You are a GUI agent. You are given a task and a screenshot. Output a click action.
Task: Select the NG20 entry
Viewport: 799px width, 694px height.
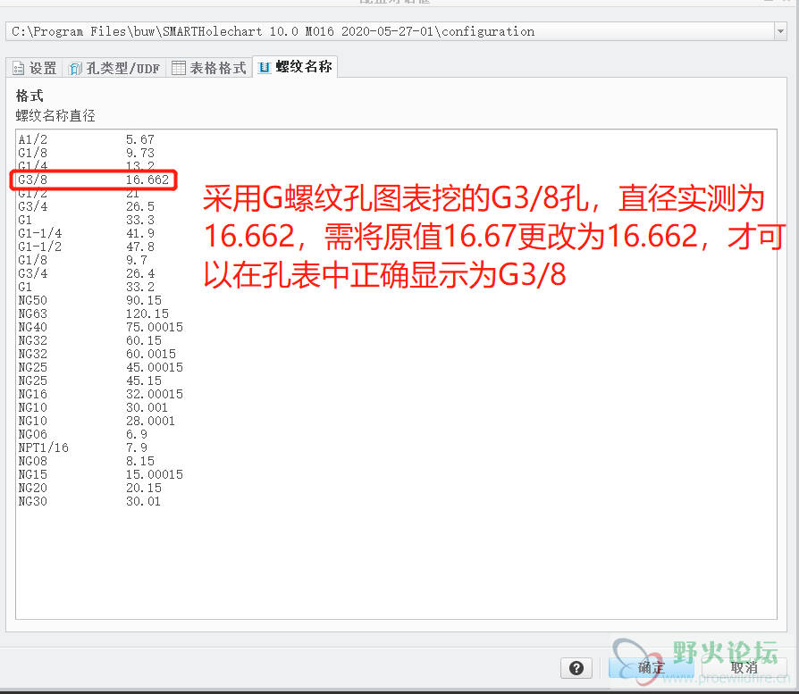click(32, 488)
